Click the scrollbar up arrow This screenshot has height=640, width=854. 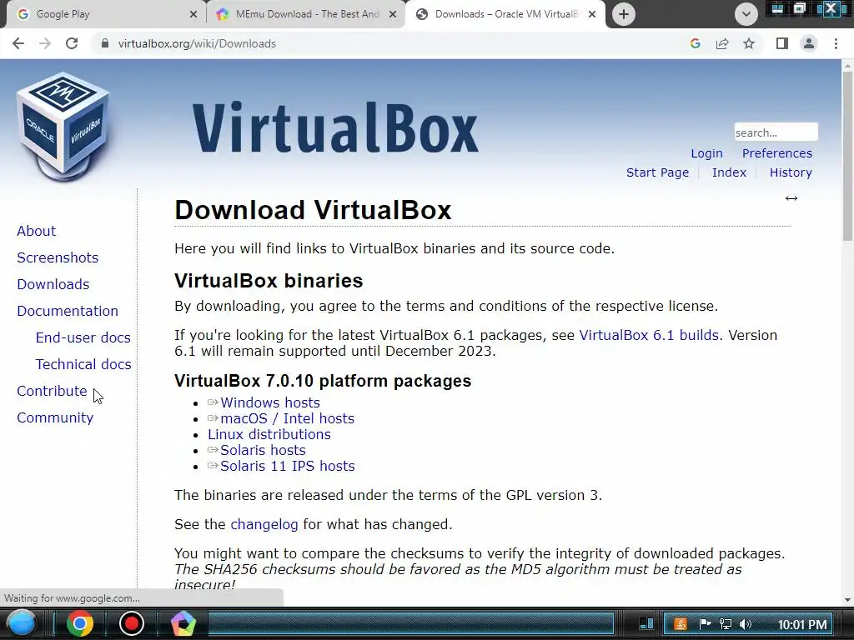click(x=847, y=65)
